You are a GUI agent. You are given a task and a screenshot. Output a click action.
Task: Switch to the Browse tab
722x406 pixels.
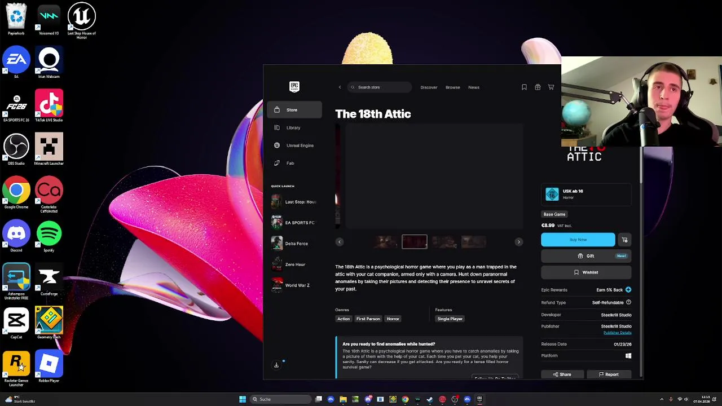click(453, 87)
